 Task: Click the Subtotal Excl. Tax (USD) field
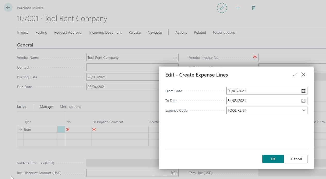(123, 163)
